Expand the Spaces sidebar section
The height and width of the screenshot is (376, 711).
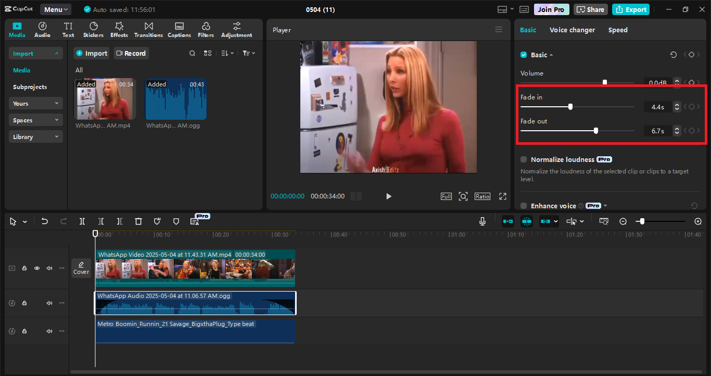click(36, 120)
